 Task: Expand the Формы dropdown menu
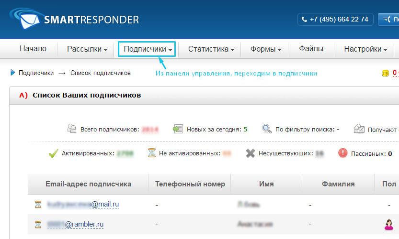(x=266, y=49)
